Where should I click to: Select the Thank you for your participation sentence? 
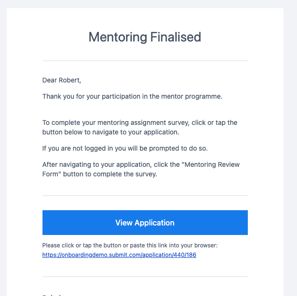click(132, 96)
